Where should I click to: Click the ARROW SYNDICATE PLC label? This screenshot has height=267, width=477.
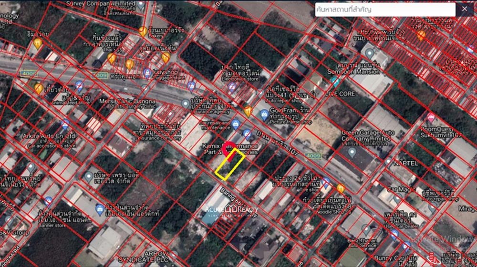pos(143,257)
